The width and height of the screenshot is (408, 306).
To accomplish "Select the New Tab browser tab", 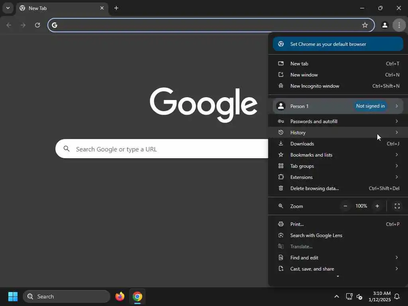I will pos(62,8).
